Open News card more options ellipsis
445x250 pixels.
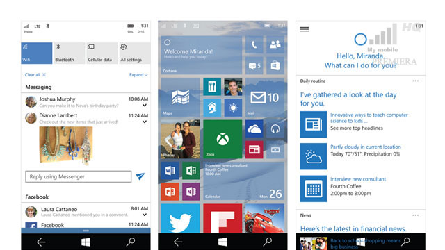pyautogui.click(x=416, y=215)
